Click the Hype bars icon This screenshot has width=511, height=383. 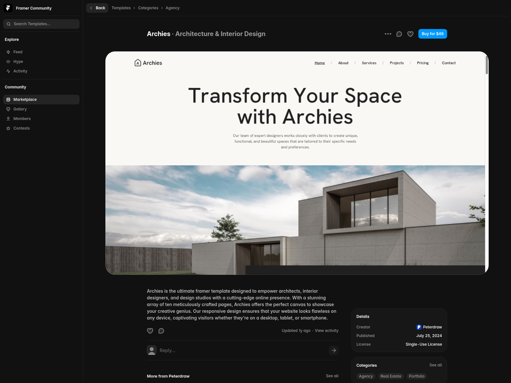point(9,62)
